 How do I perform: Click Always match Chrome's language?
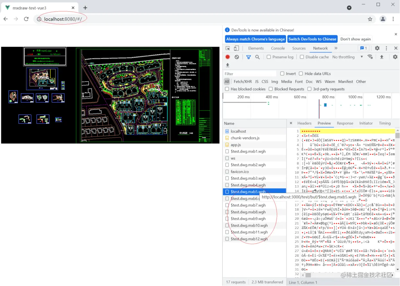click(x=256, y=39)
